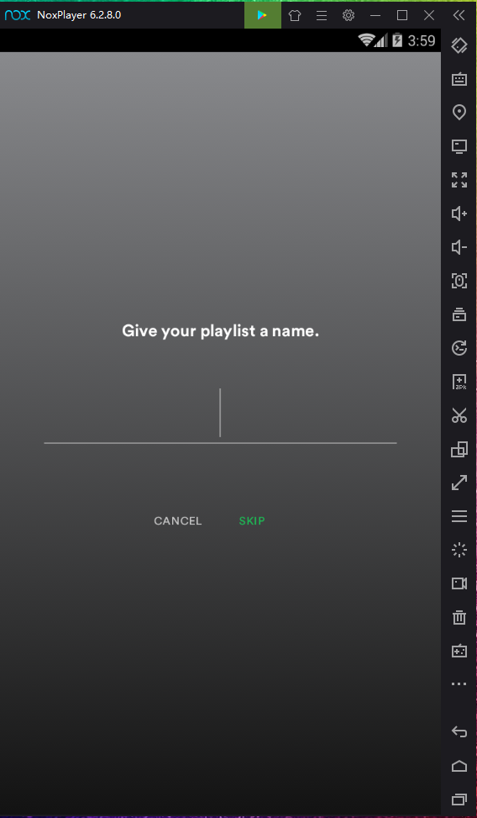
Task: Collapse the sidebar with double-arrow icon
Action: pos(459,15)
